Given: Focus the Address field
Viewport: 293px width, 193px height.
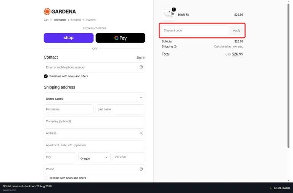Looking at the screenshot, I should [x=94, y=133].
